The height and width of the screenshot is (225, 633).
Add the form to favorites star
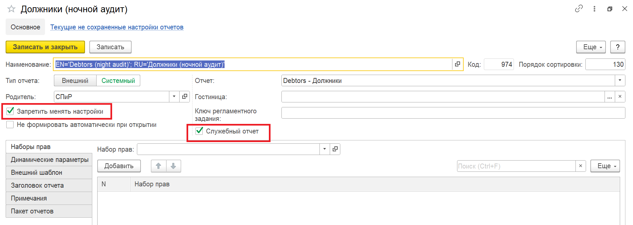pos(11,9)
